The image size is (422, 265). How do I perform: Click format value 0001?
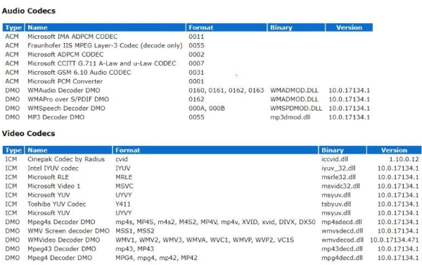pyautogui.click(x=196, y=82)
